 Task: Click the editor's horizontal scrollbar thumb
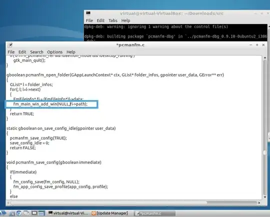tap(109, 202)
